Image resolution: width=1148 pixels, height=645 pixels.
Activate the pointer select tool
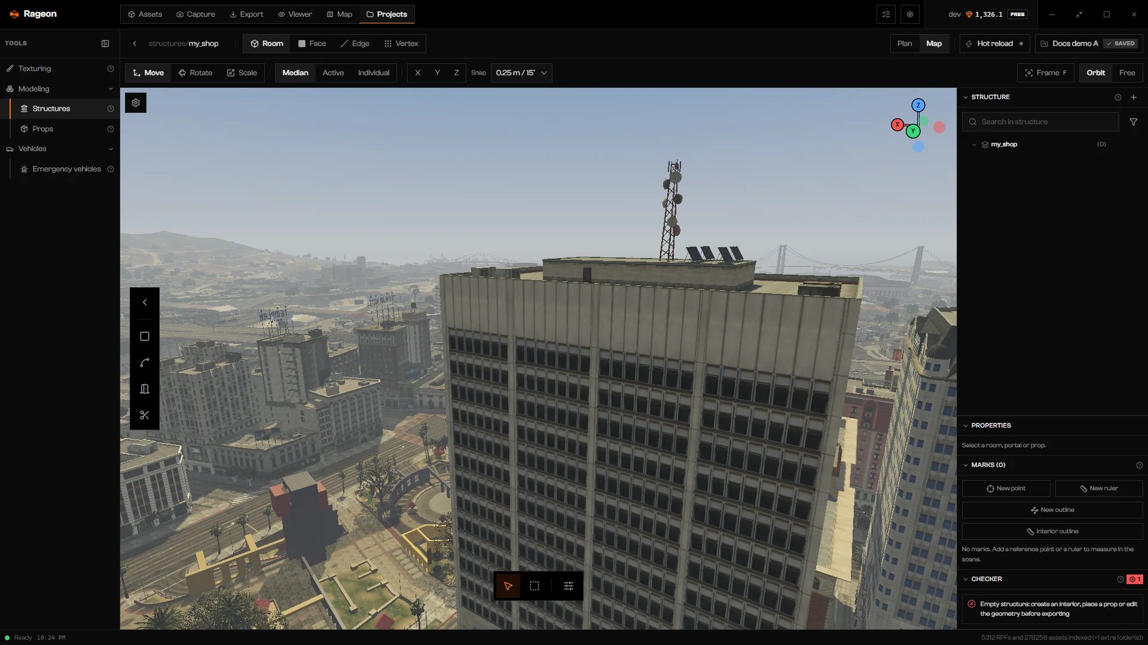pyautogui.click(x=508, y=586)
